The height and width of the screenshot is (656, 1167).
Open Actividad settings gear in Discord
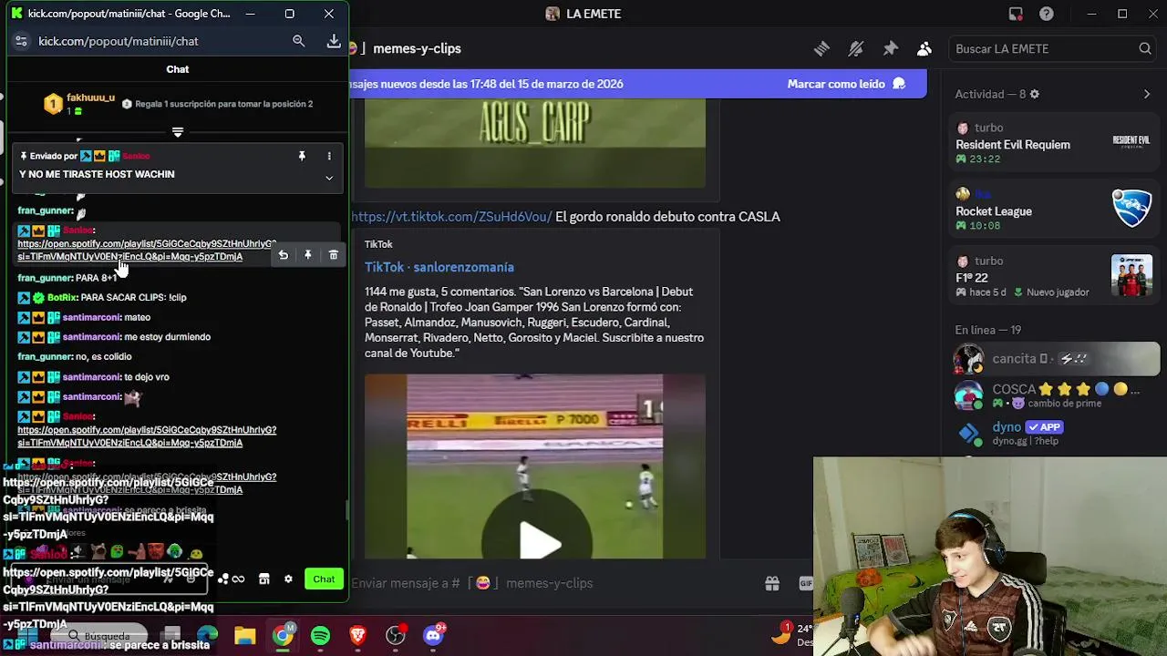(1034, 94)
